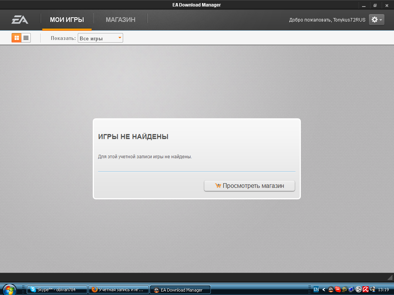Restore the EA Download Manager window size

tap(375, 5)
